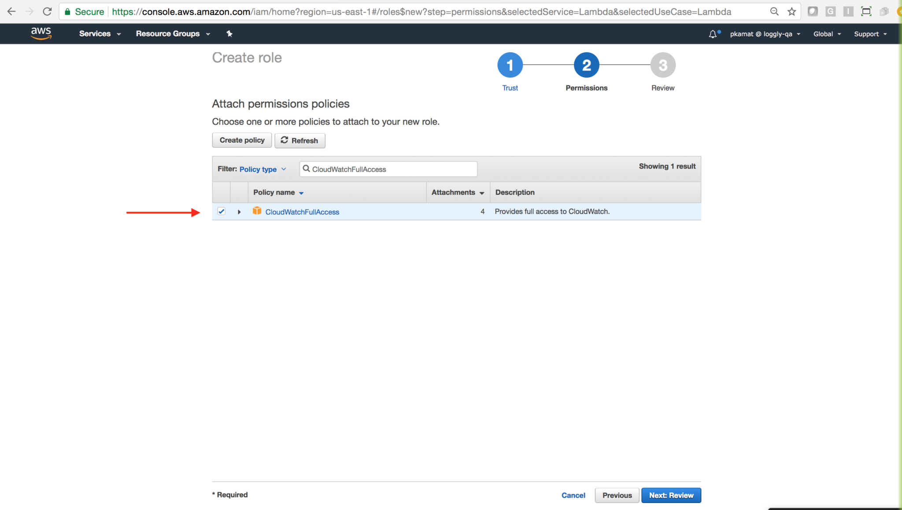Check the CloudWatchFullAccess policy checkbox
The height and width of the screenshot is (510, 902).
pyautogui.click(x=221, y=212)
